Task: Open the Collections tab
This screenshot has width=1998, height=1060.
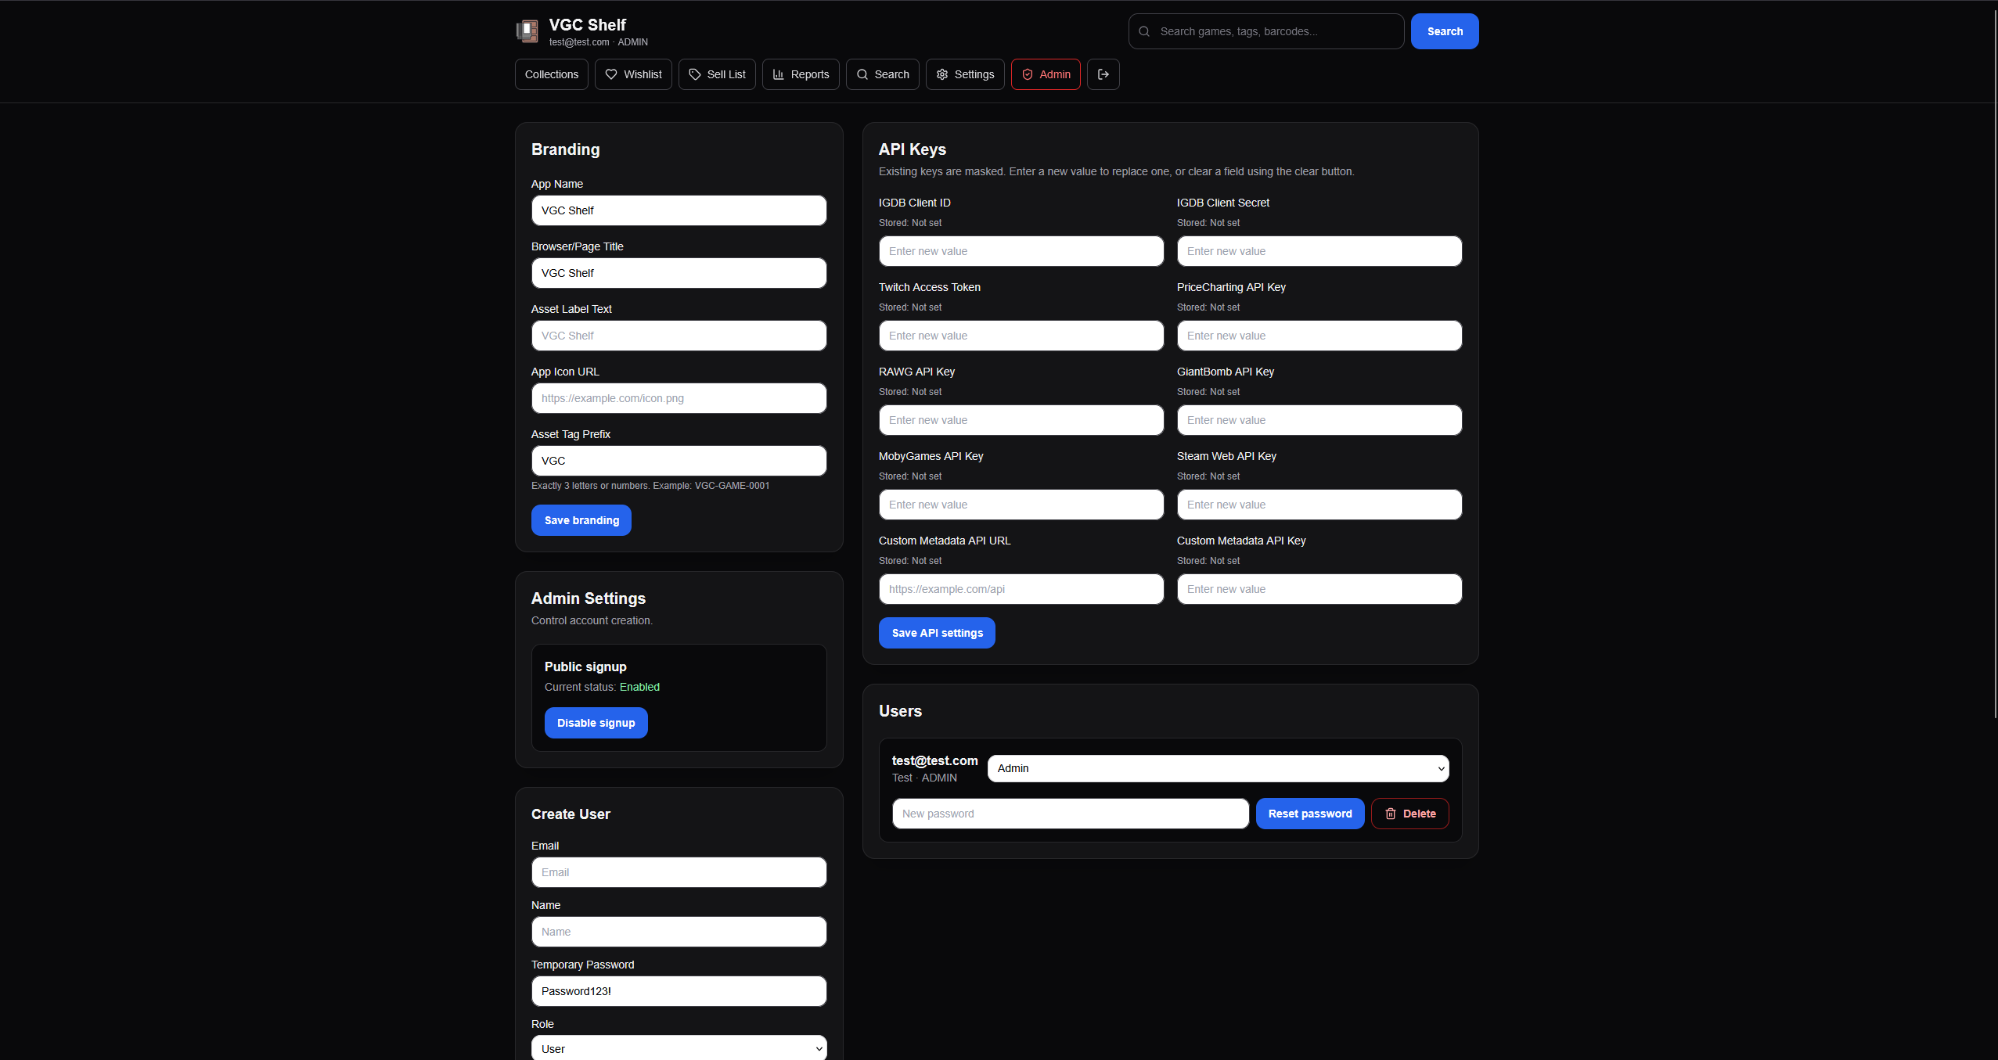Action: pos(552,74)
